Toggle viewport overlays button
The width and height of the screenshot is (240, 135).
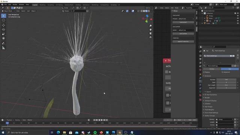click(133, 11)
